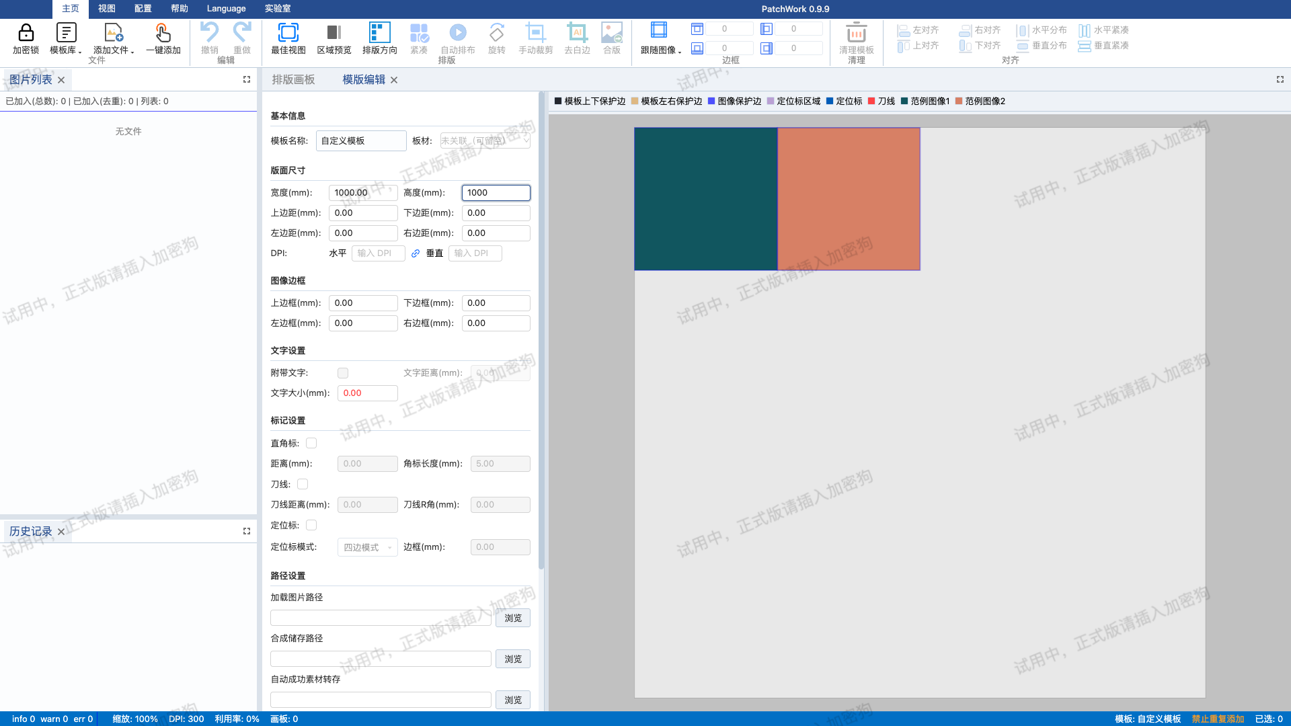This screenshot has width=1291, height=726.
Task: Click 浏览 for 合成储存路径
Action: (513, 659)
